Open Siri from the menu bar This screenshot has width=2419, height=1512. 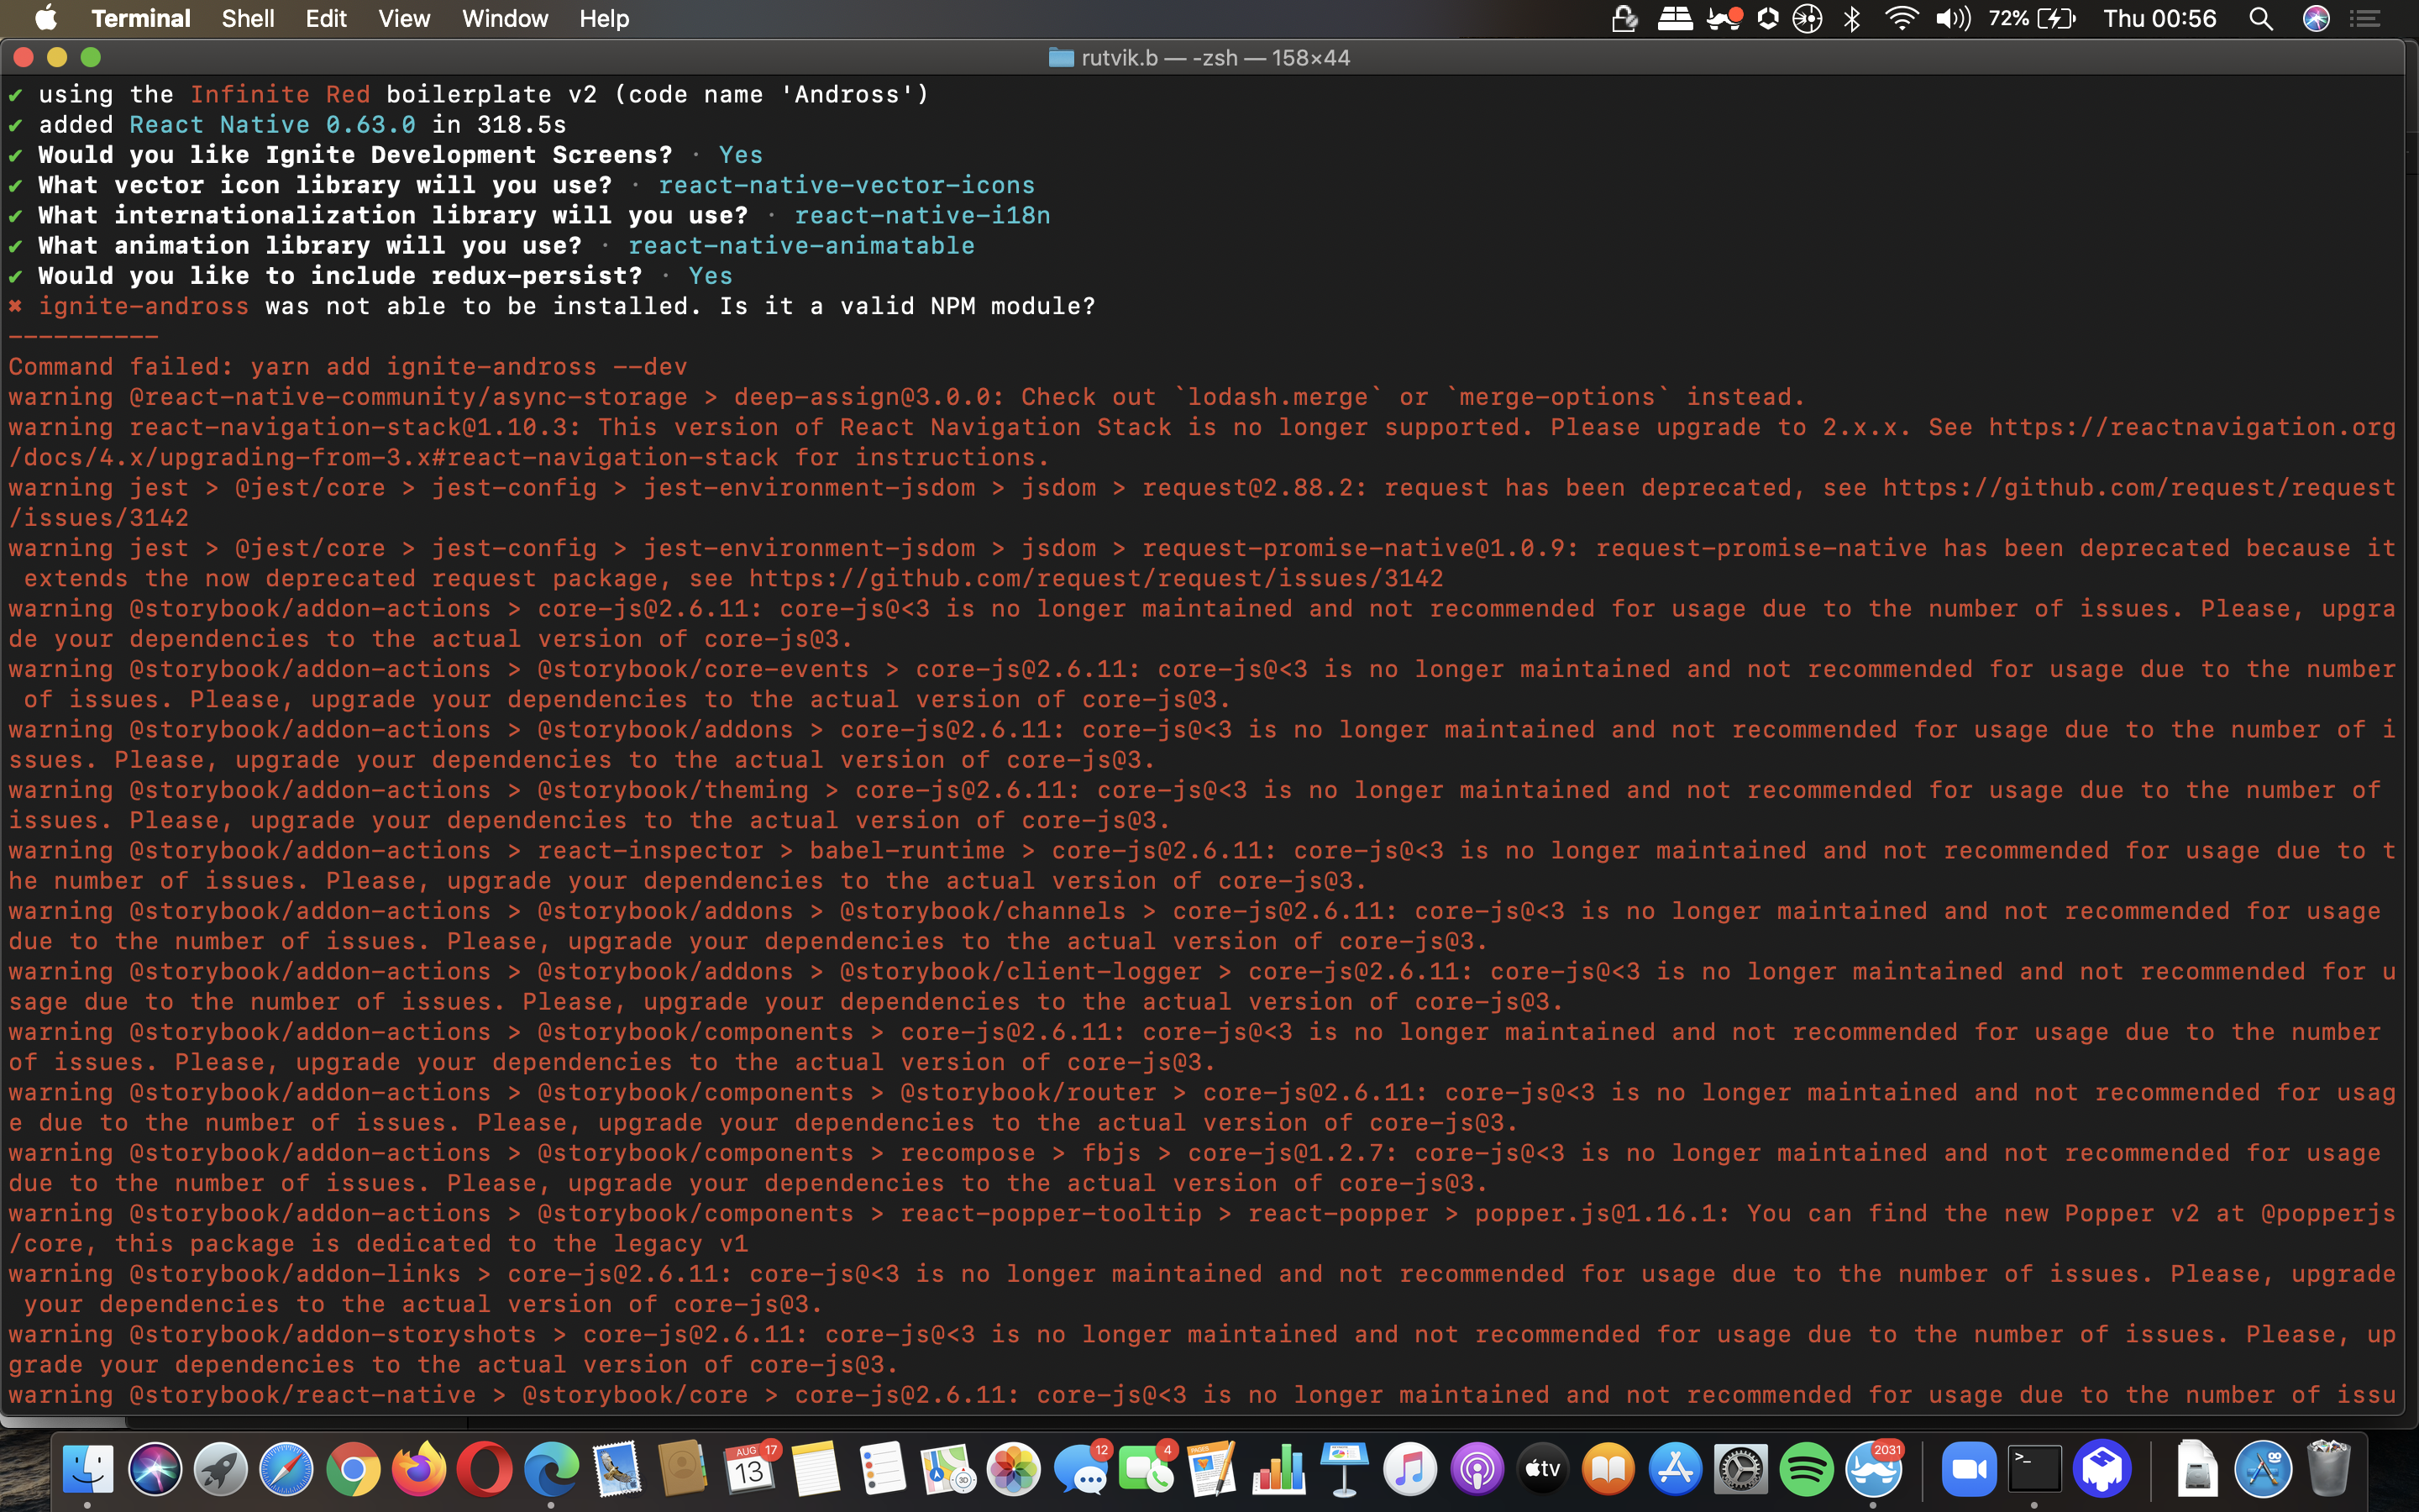(2316, 18)
